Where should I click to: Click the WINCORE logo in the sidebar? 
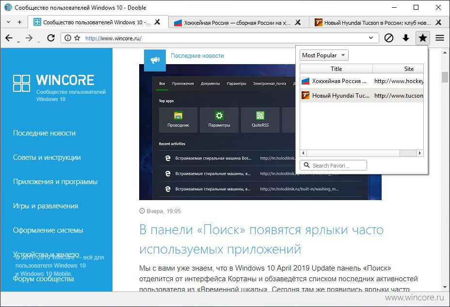tap(54, 84)
